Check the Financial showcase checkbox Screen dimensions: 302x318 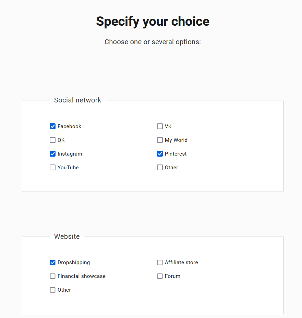pos(52,276)
